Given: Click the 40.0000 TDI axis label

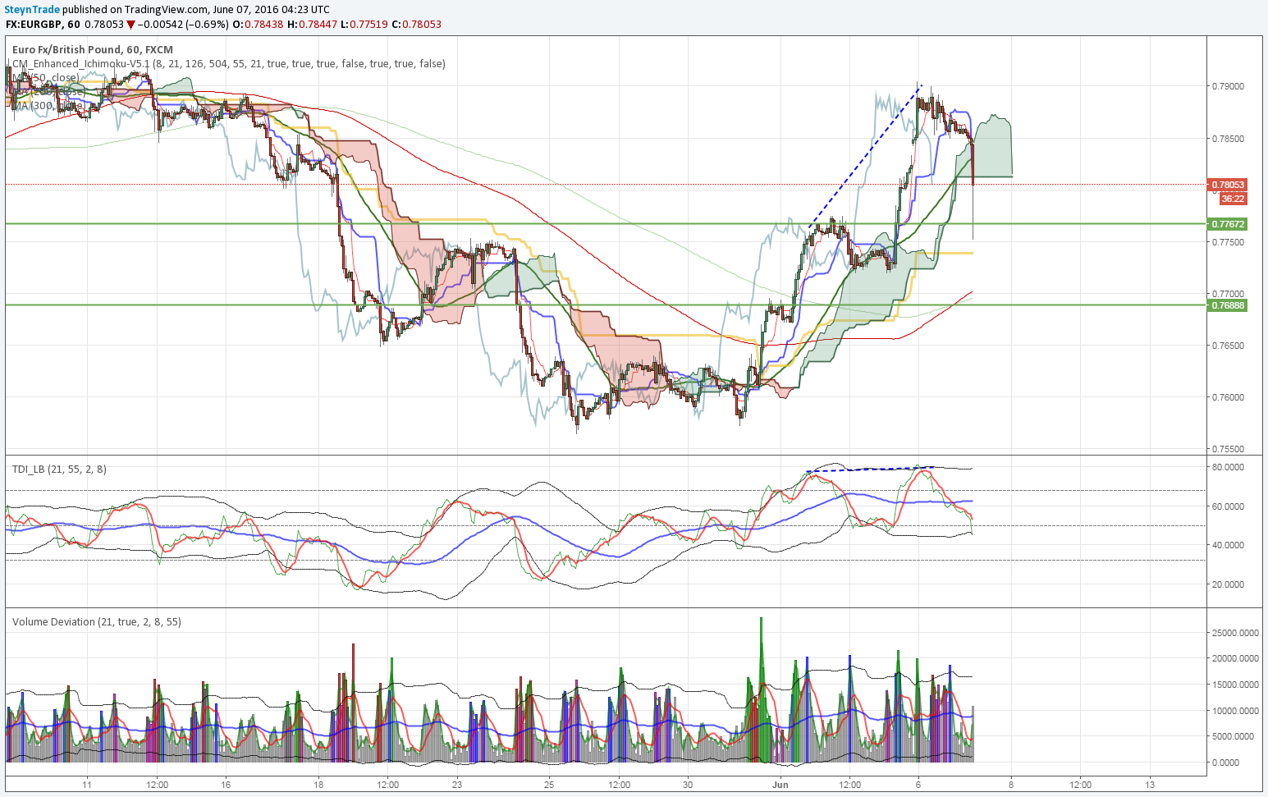Looking at the screenshot, I should 1228,545.
